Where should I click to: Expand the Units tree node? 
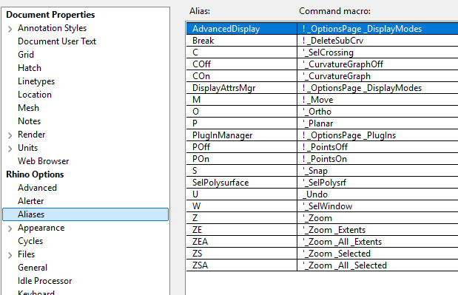(x=10, y=149)
